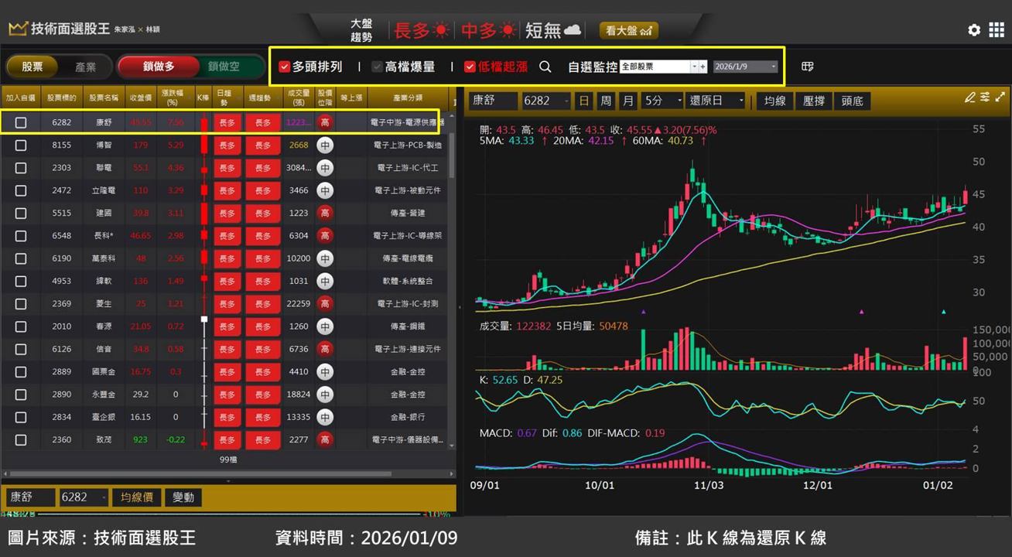Viewport: 1012px width, 557px height.
Task: Check watchlist box for stock 2889
Action: click(x=21, y=371)
